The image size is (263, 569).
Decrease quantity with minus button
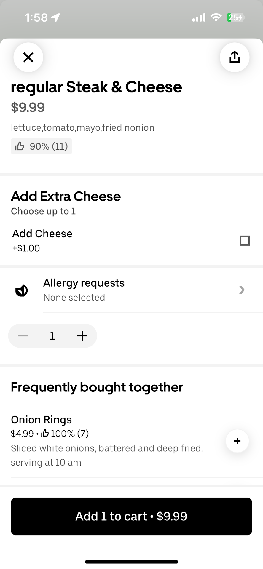click(x=23, y=336)
